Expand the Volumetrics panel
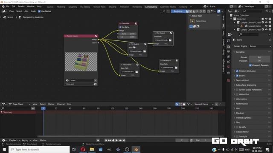The height and width of the screenshot is (153, 273). click(x=241, y=99)
